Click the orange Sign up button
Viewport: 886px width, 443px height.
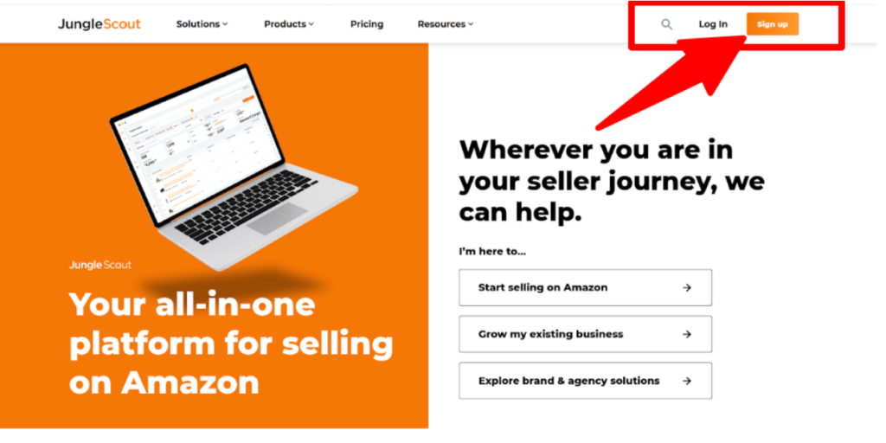[773, 24]
